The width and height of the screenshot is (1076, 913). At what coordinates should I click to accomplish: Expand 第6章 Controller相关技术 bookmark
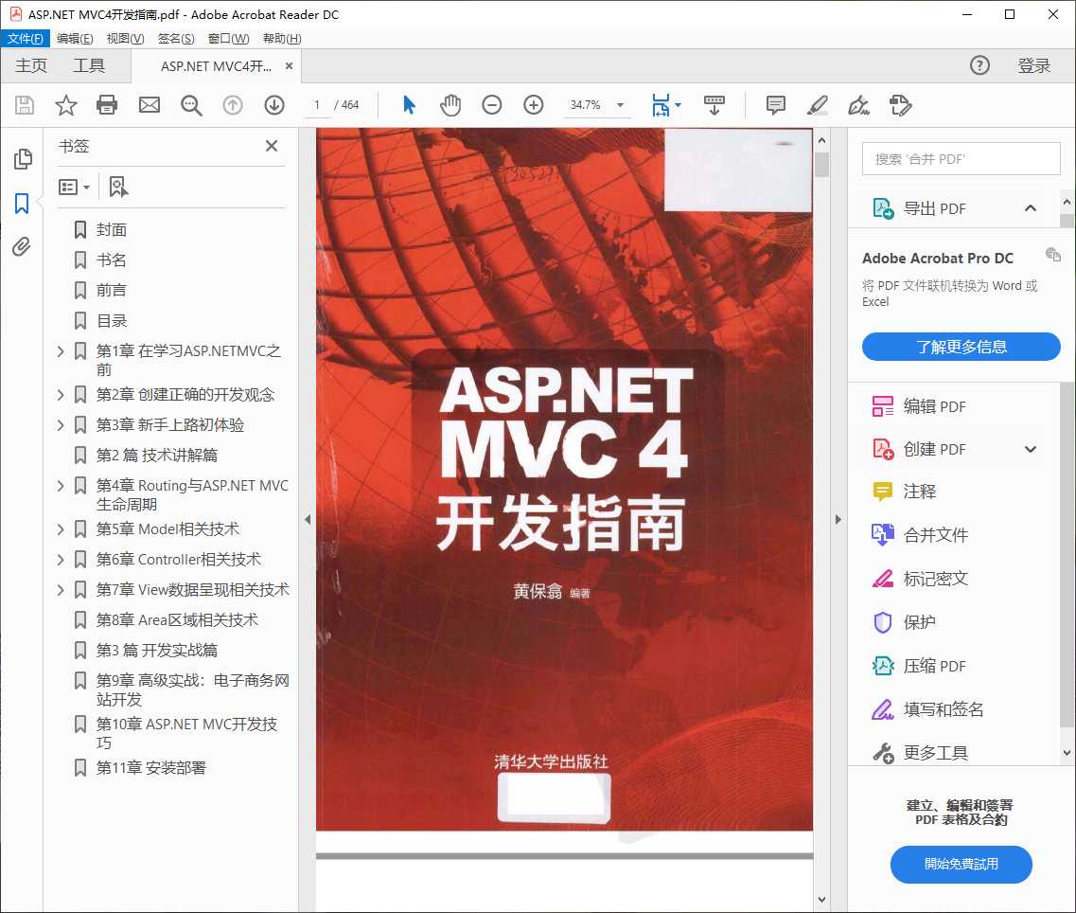click(x=61, y=560)
